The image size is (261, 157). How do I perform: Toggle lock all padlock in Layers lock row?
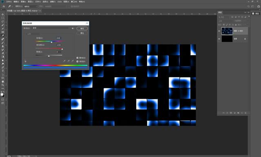[x=236, y=25]
